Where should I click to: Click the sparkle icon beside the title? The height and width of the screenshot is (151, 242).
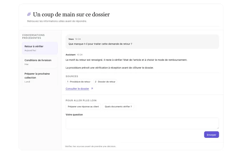(x=29, y=14)
